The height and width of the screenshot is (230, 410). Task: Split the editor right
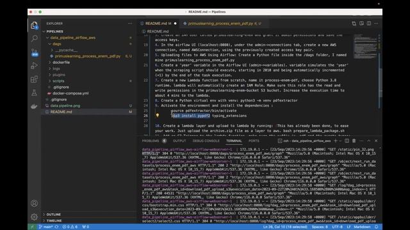[x=369, y=24]
